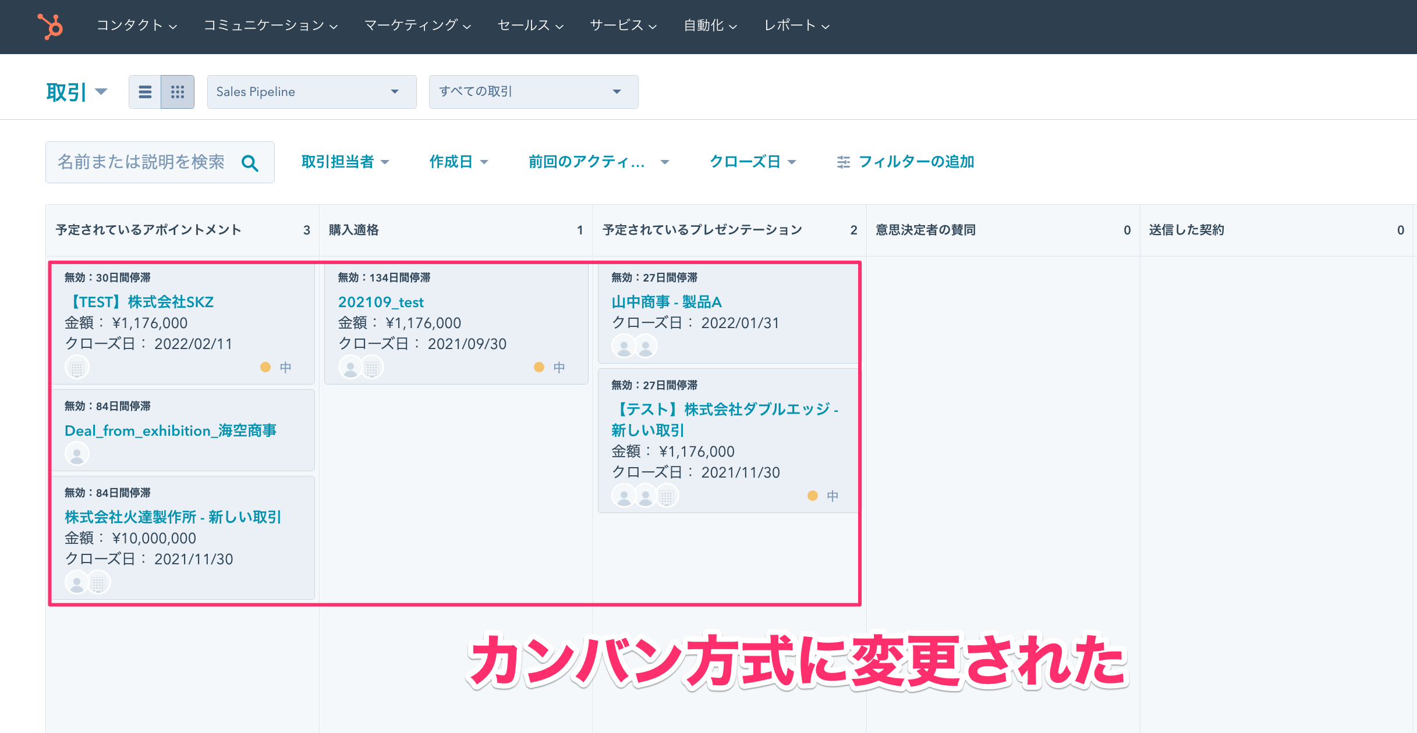Click priority dot on ダブルエッジ card
The width and height of the screenshot is (1417, 733).
(x=813, y=496)
